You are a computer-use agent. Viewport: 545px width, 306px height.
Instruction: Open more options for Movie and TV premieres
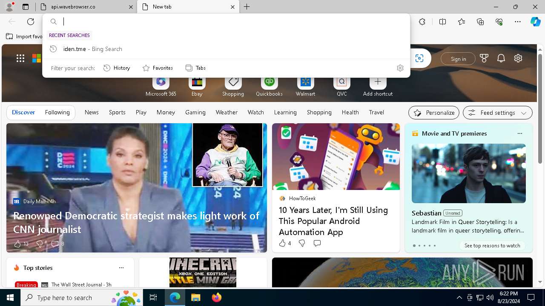click(519, 133)
